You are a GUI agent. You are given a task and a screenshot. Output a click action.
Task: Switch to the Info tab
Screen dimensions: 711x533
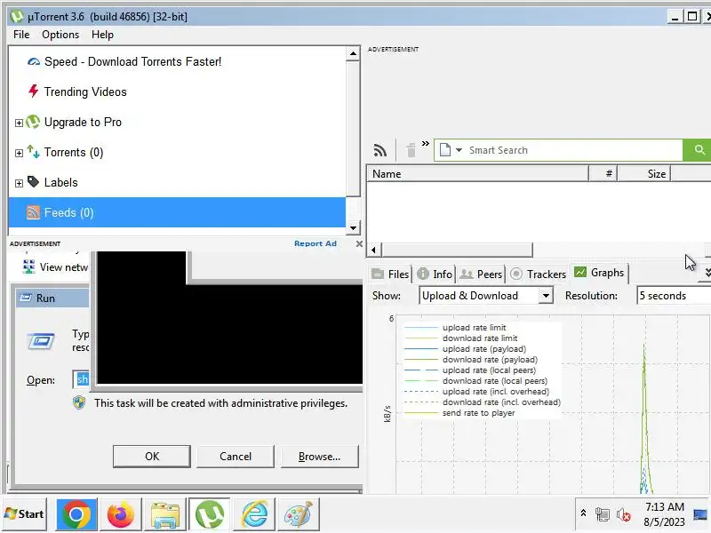(x=435, y=274)
